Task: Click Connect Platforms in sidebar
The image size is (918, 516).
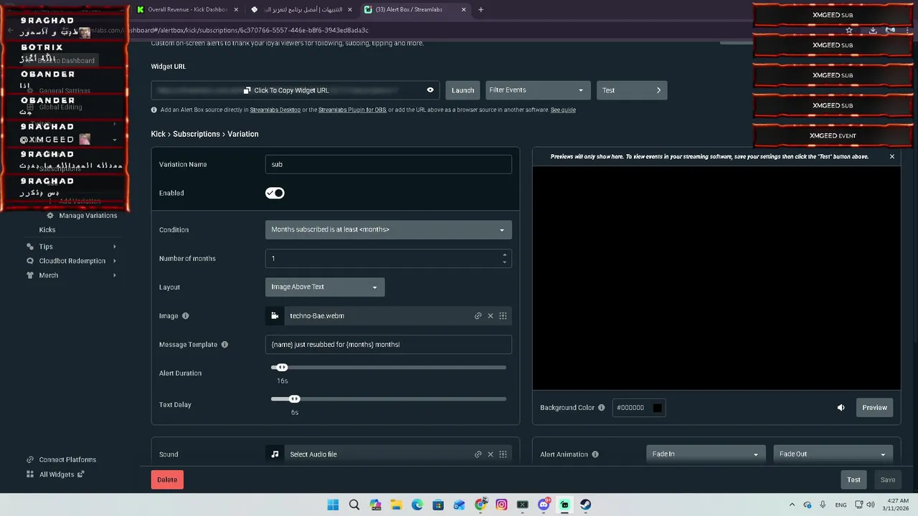Action: (67, 460)
